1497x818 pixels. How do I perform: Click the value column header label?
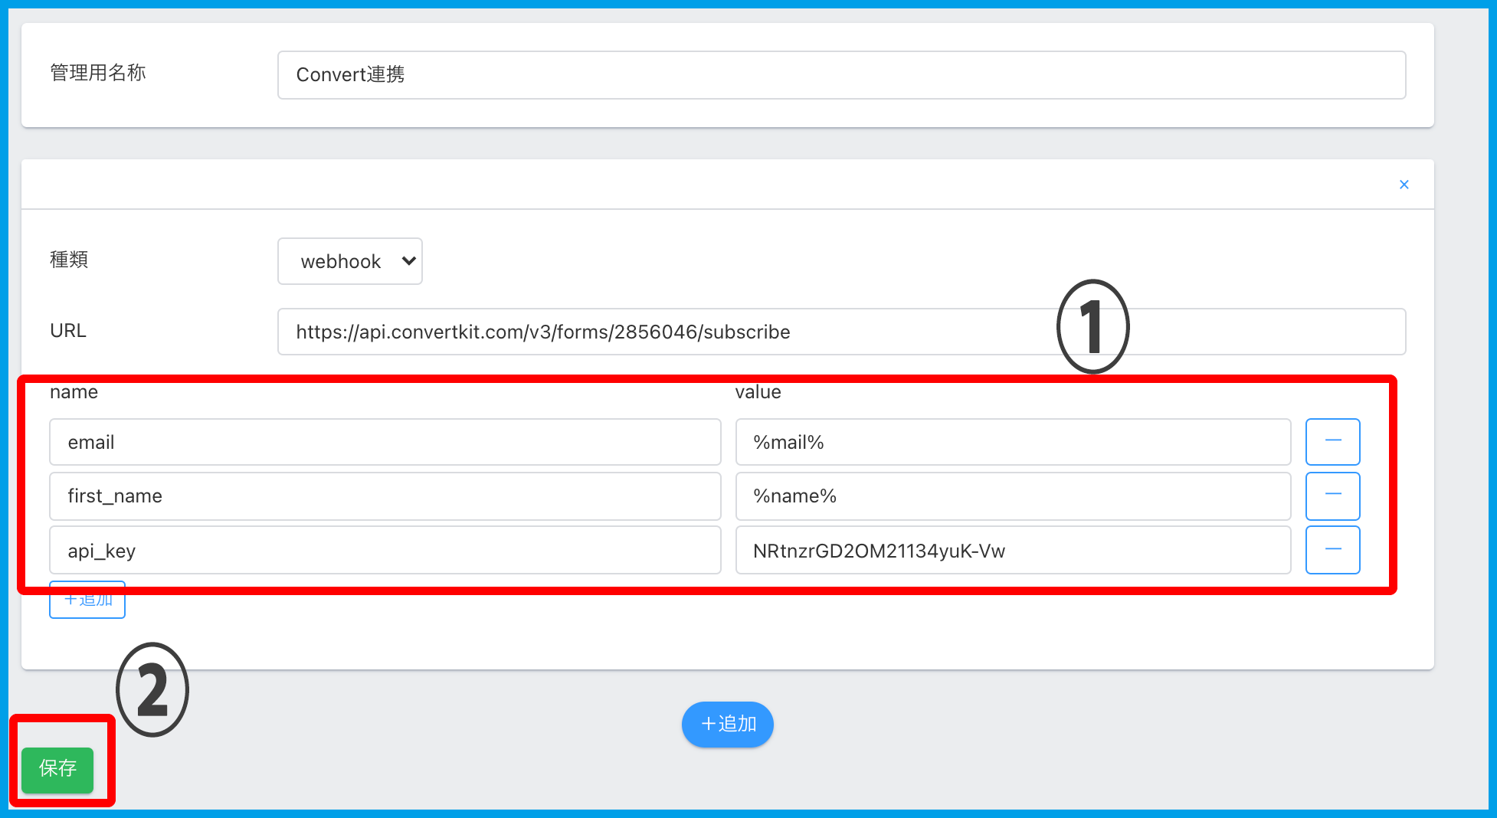click(x=758, y=392)
